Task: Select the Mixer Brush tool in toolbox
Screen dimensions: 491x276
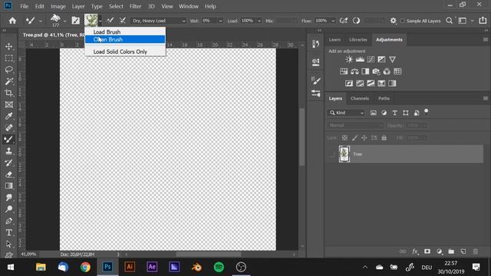Action: (8, 140)
